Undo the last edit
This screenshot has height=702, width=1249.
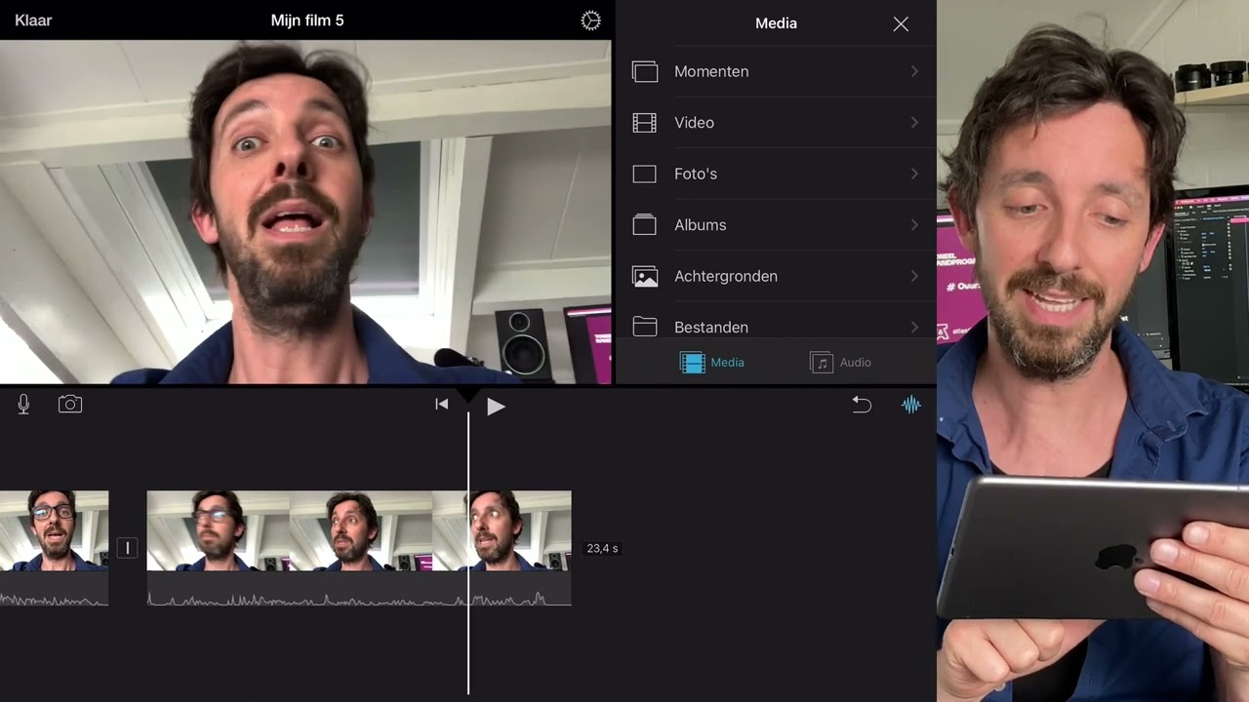861,404
